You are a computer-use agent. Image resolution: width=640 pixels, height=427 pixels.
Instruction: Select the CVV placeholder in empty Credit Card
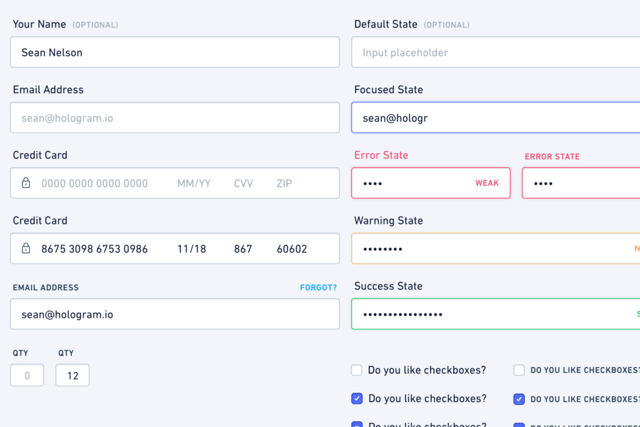pyautogui.click(x=243, y=183)
